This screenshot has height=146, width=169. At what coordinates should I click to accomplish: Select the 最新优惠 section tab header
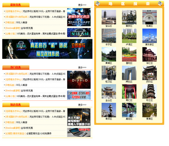pyautogui.click(x=16, y=5)
